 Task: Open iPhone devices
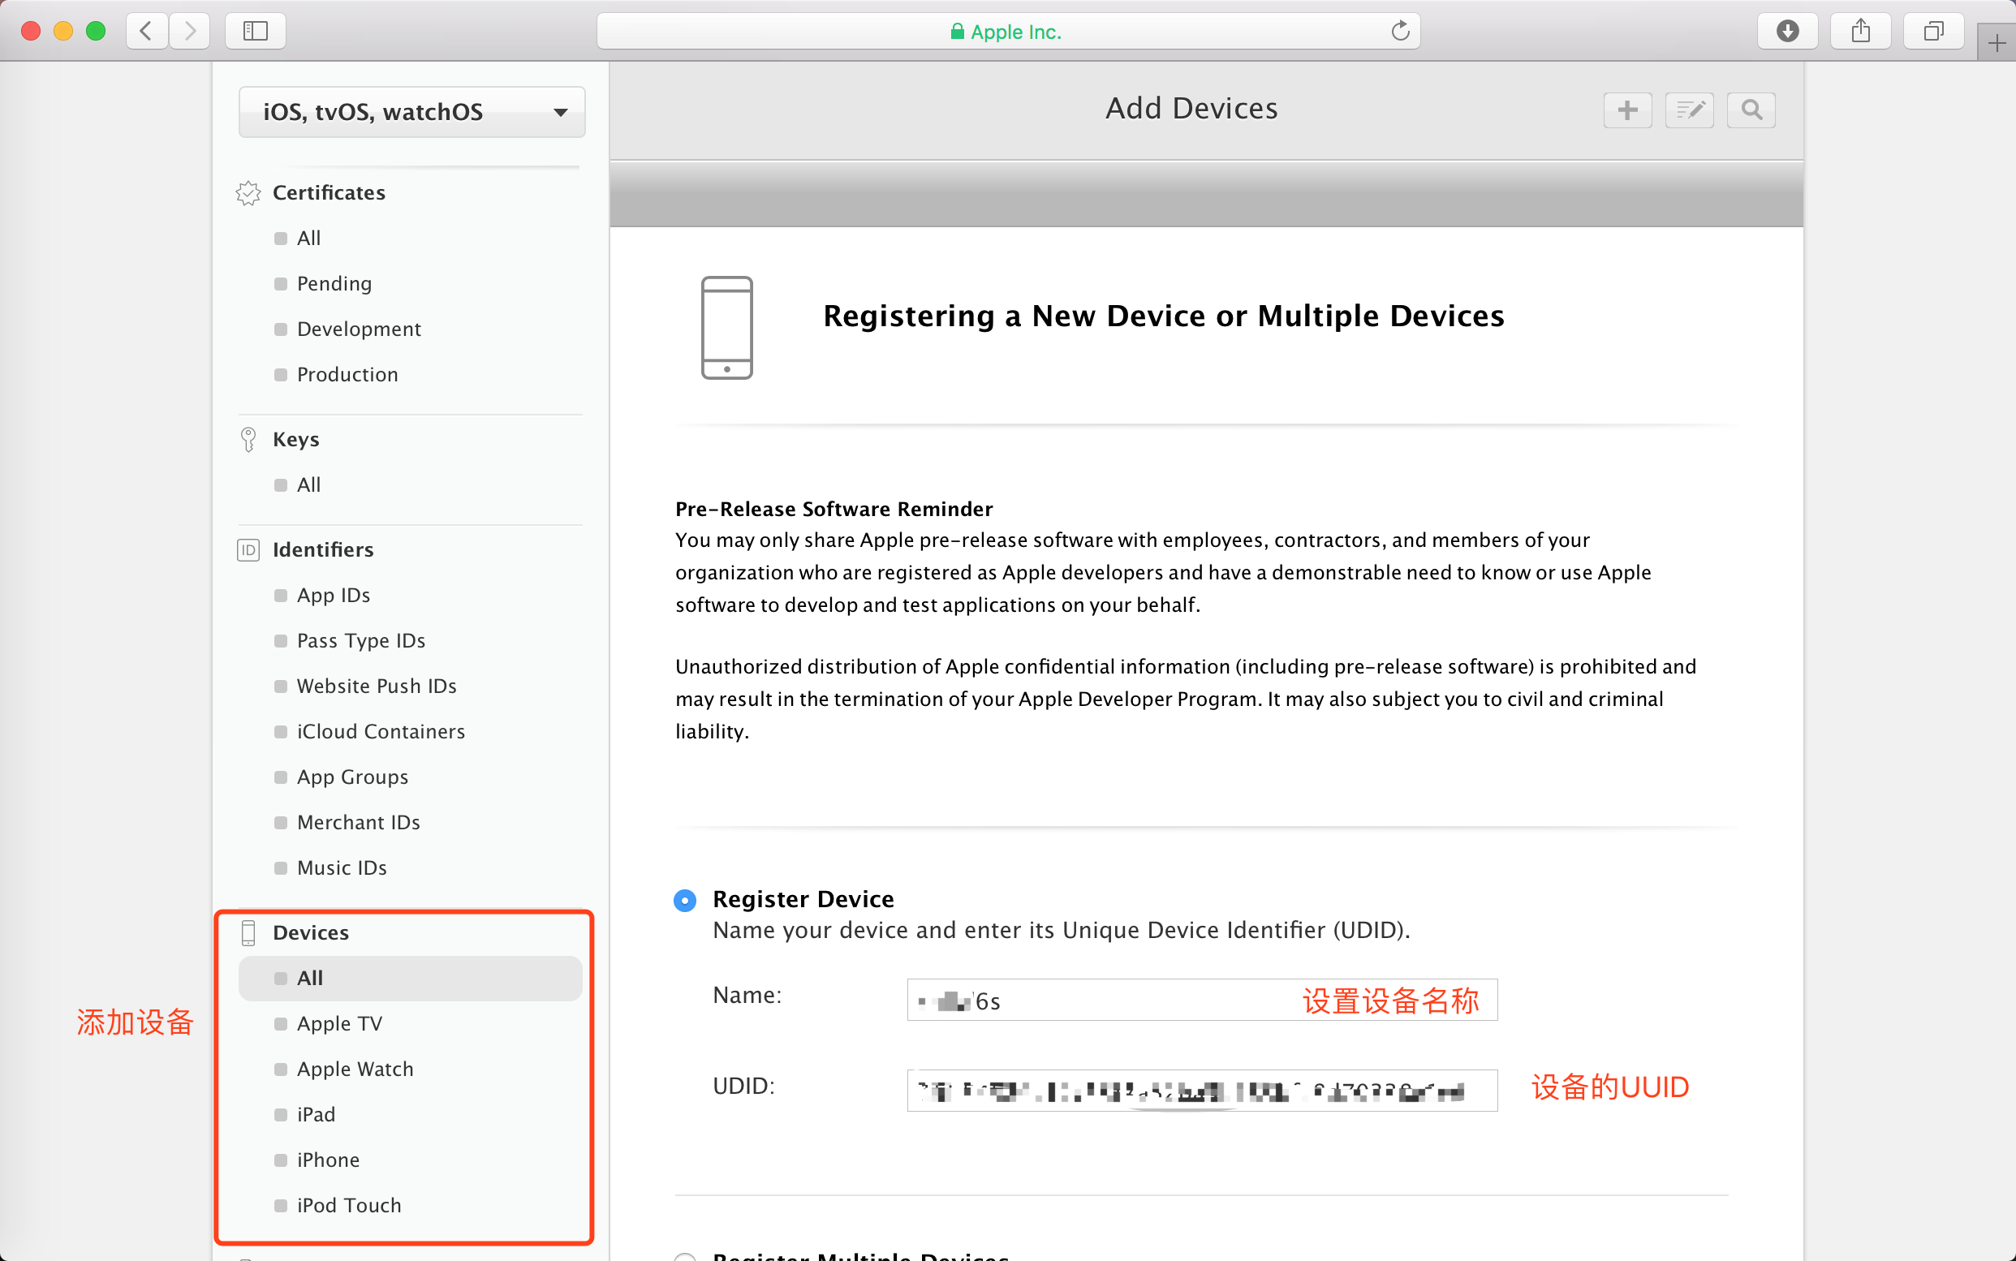point(329,1161)
